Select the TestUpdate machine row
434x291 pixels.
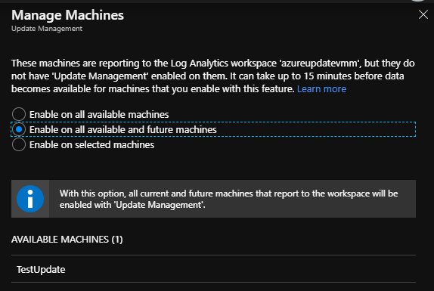click(x=213, y=269)
